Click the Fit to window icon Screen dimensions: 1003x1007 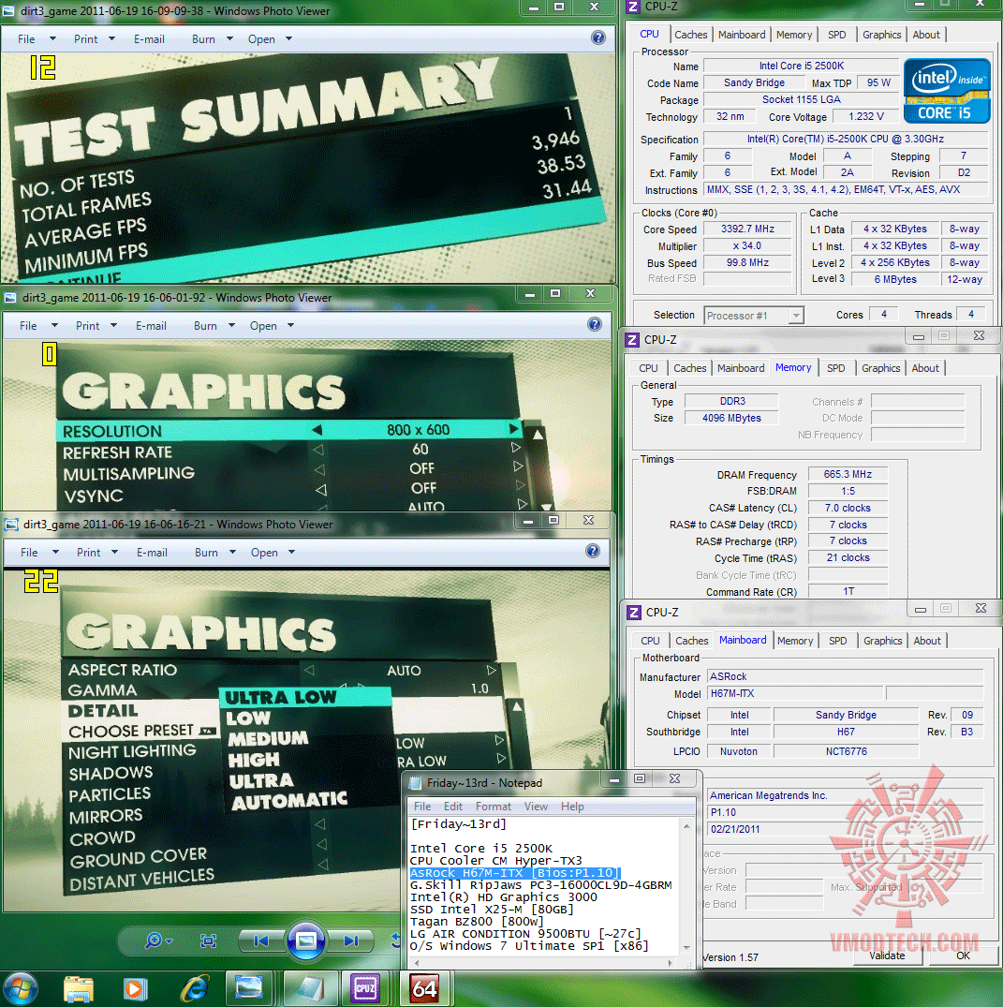tap(208, 940)
